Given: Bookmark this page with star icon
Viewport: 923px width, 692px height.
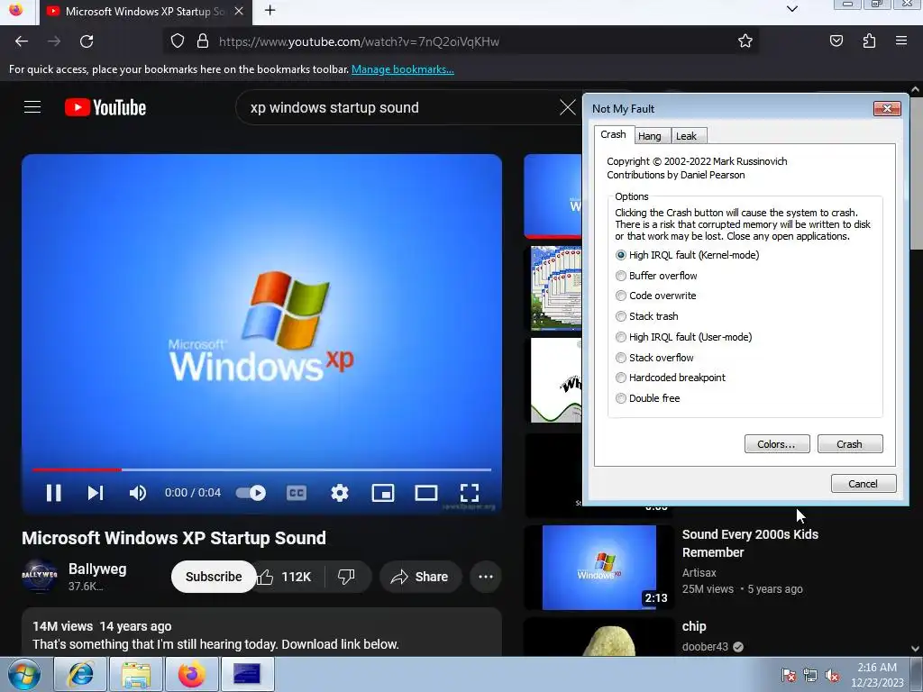Looking at the screenshot, I should 745,41.
